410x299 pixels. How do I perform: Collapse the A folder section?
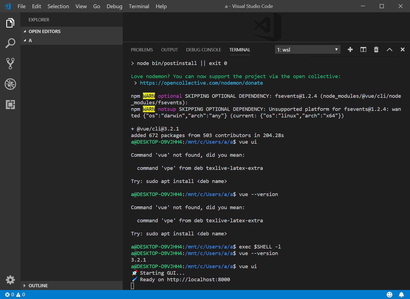click(x=71, y=40)
